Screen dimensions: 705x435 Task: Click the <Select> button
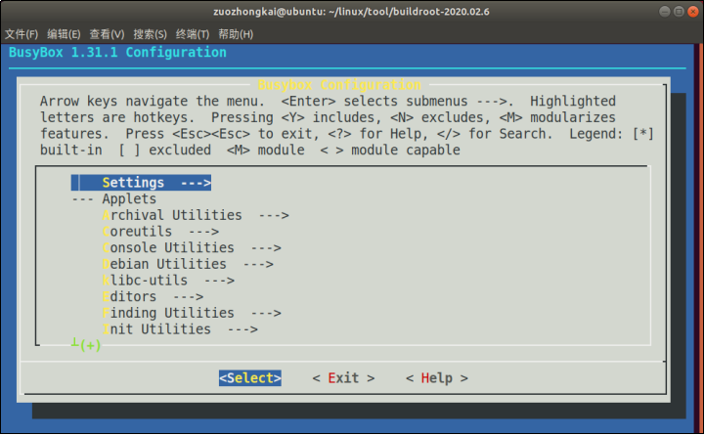(x=250, y=378)
